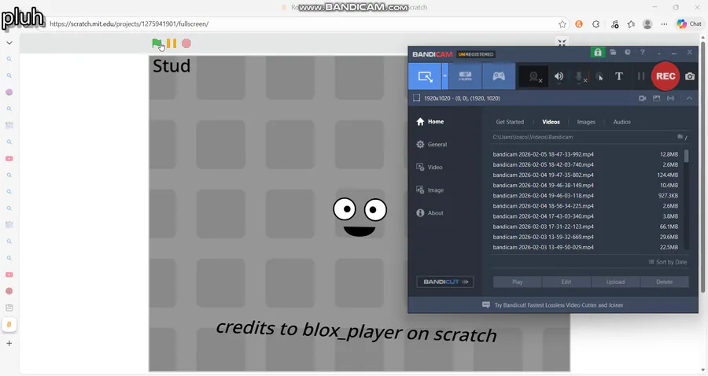Viewport: 708px width, 376px height.
Task: Open General settings in Bandicam sidebar
Action: tap(431, 145)
